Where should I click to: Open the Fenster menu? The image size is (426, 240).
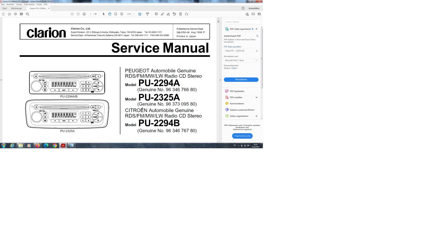click(39, 5)
